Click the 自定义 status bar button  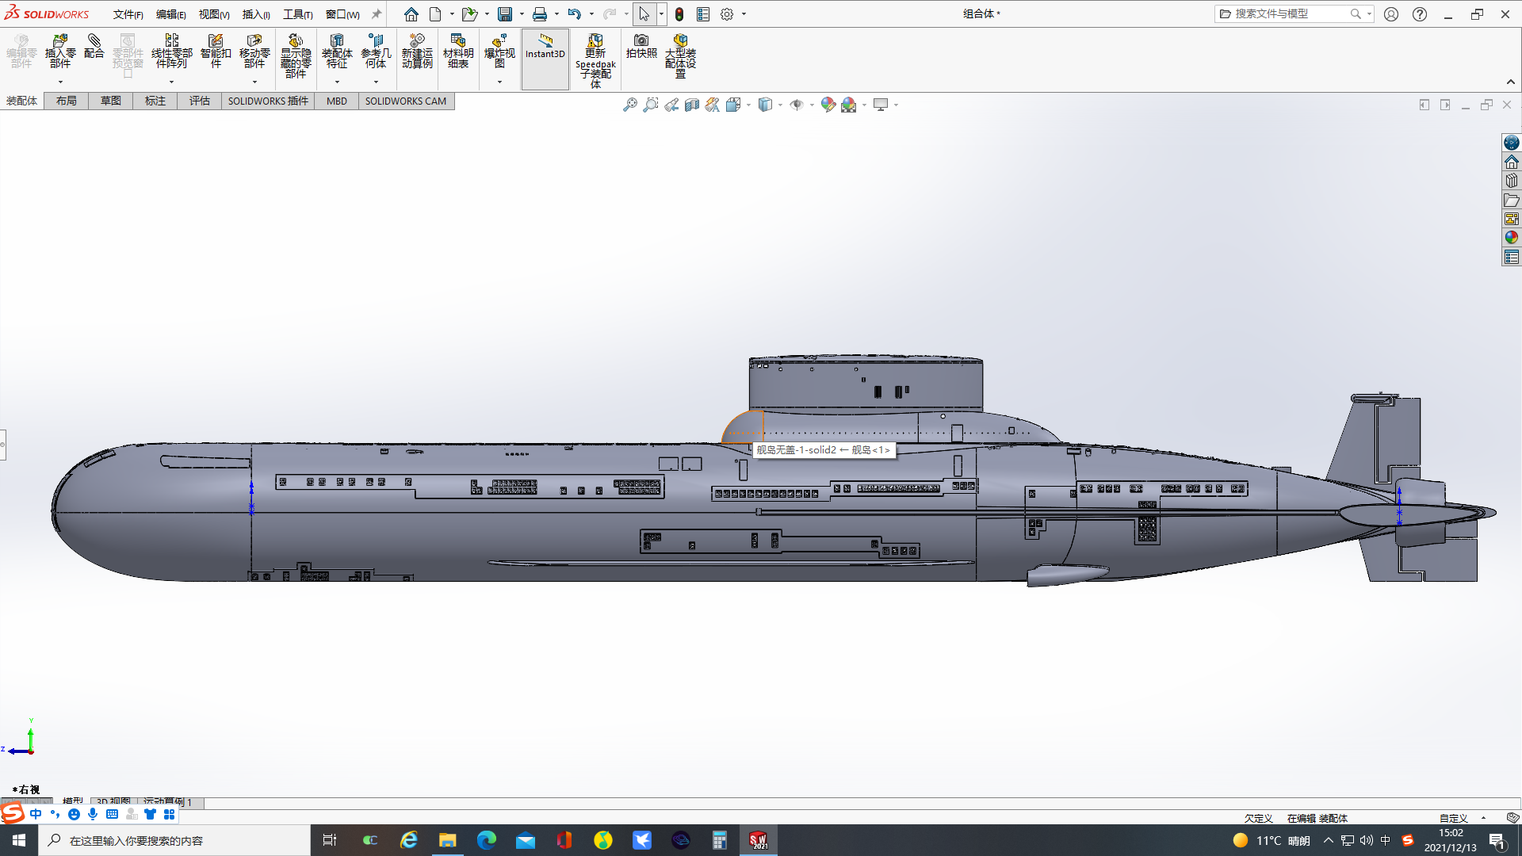point(1453,818)
